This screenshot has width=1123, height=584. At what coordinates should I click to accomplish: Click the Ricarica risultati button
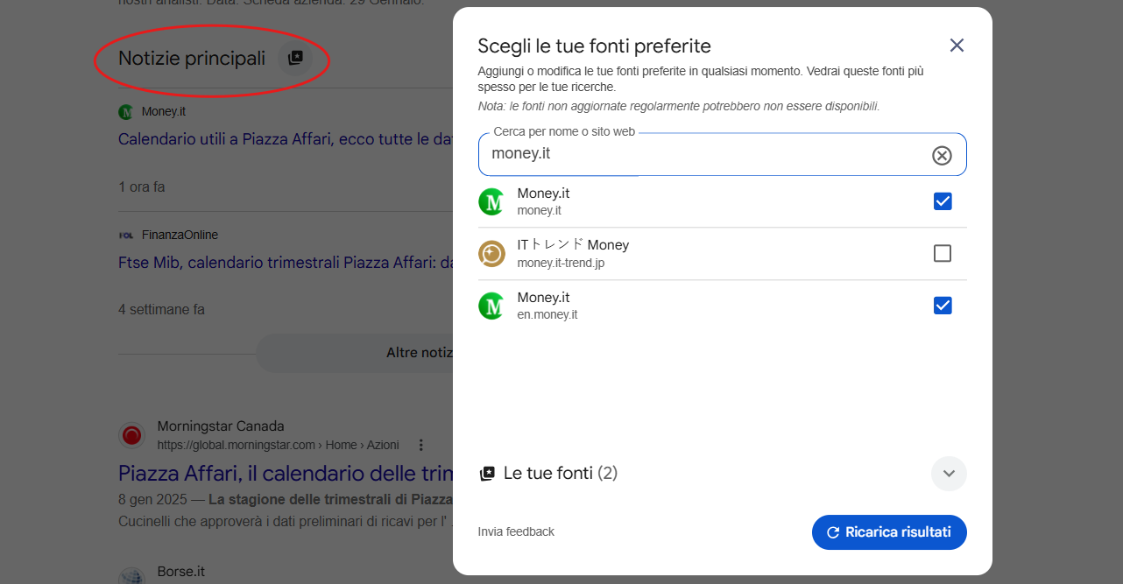[889, 532]
